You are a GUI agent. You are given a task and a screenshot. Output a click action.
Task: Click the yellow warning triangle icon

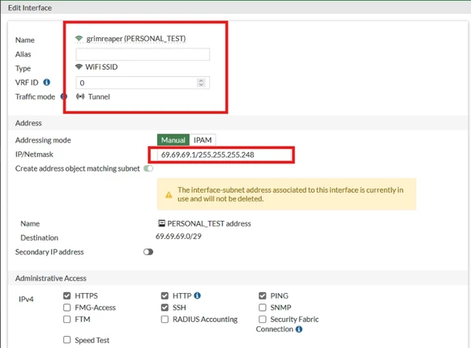point(169,195)
